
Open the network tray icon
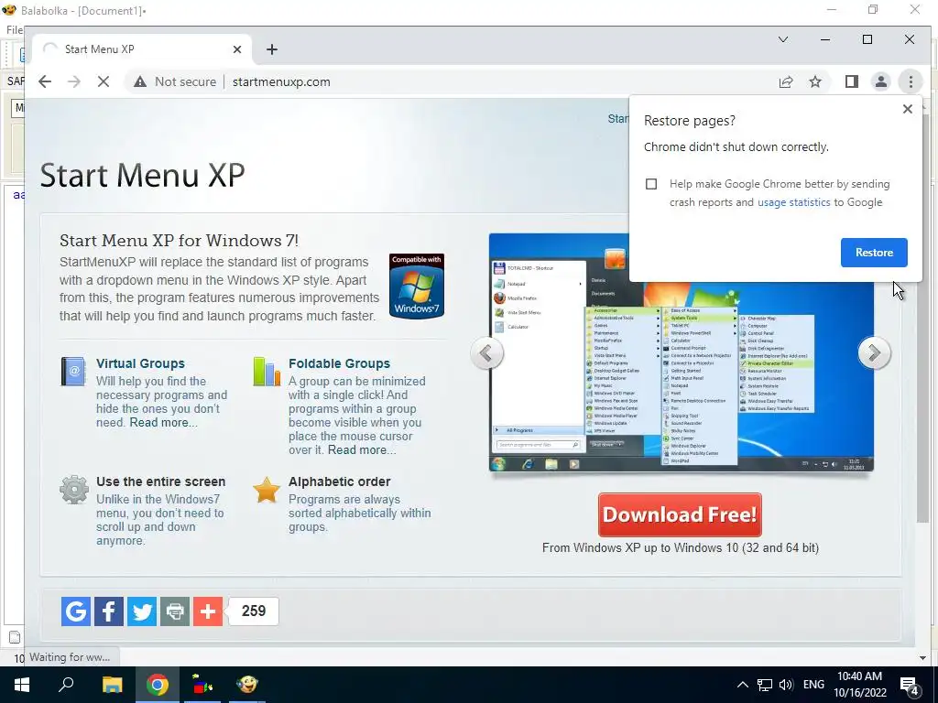pos(765,685)
